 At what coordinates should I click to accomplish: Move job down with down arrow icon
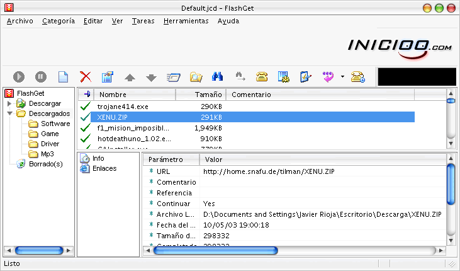coord(152,78)
